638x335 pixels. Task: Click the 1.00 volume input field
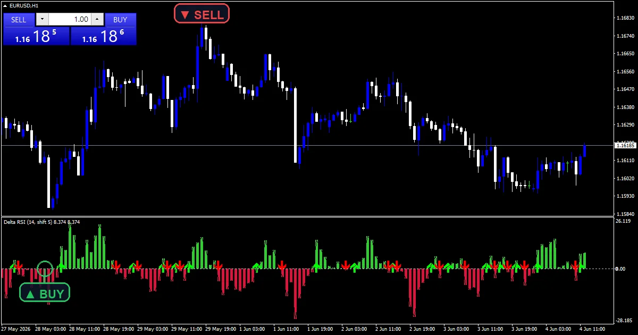point(70,20)
